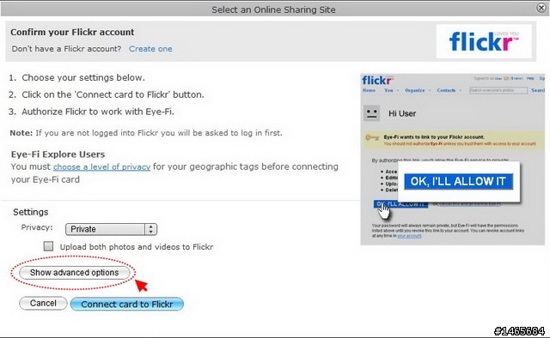Click the 'Create one' Flickr account link
The width and height of the screenshot is (550, 338).
[x=150, y=49]
